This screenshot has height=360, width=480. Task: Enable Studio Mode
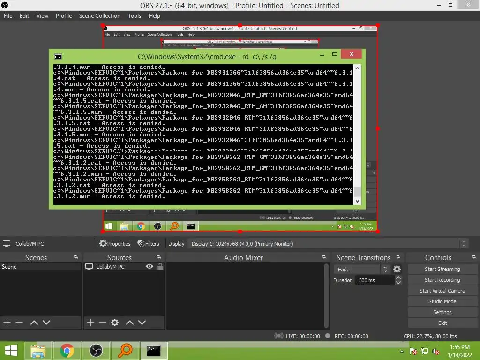[442, 301]
